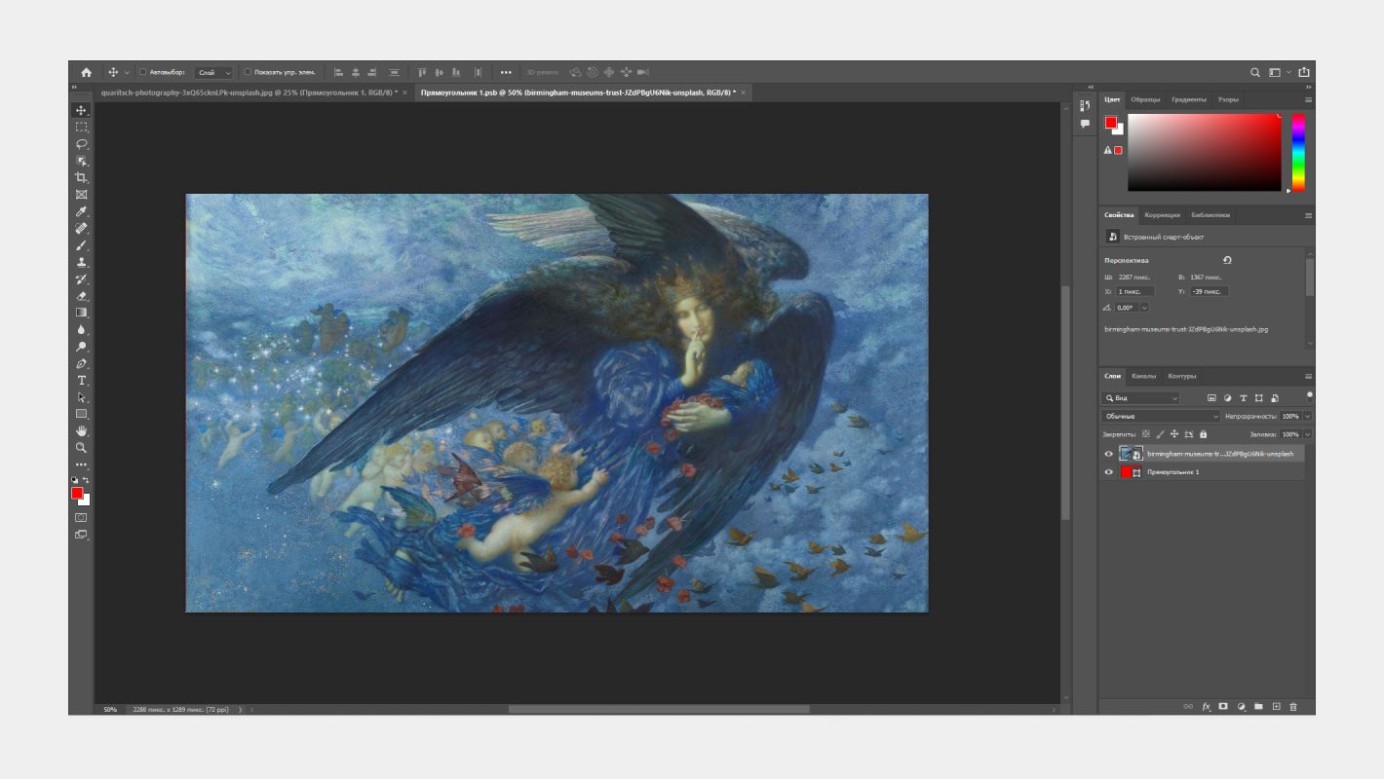
Task: Open the Search icon at top right
Action: (x=1256, y=72)
